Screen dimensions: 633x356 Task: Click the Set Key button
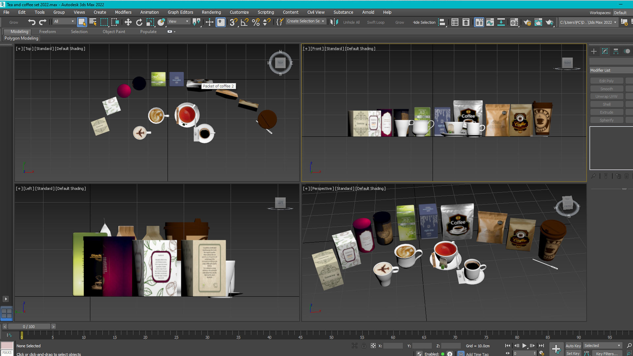(573, 353)
